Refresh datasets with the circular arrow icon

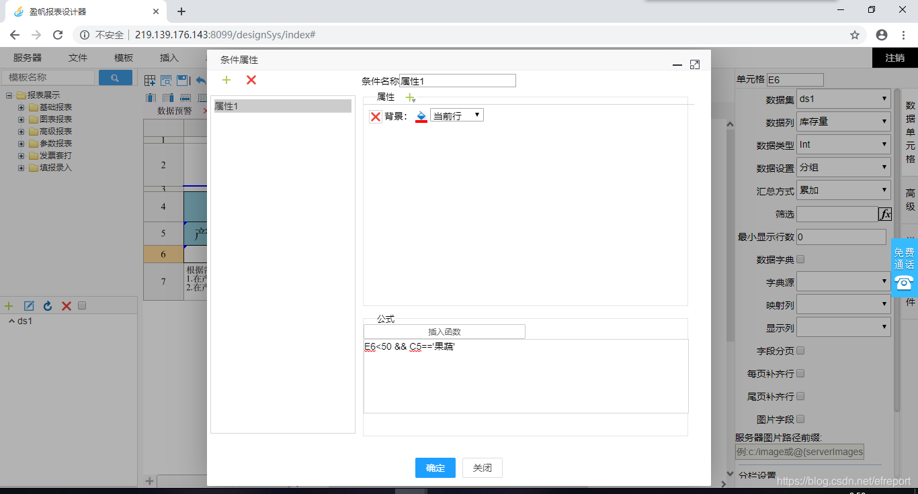pyautogui.click(x=48, y=306)
